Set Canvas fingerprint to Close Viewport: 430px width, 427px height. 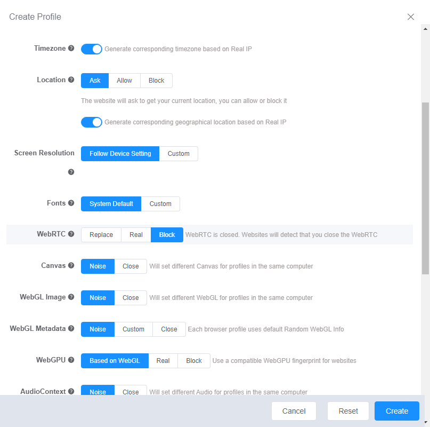pos(131,266)
